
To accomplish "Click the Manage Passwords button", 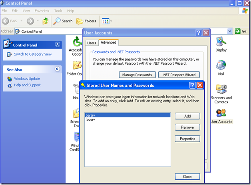I will 137,75.
